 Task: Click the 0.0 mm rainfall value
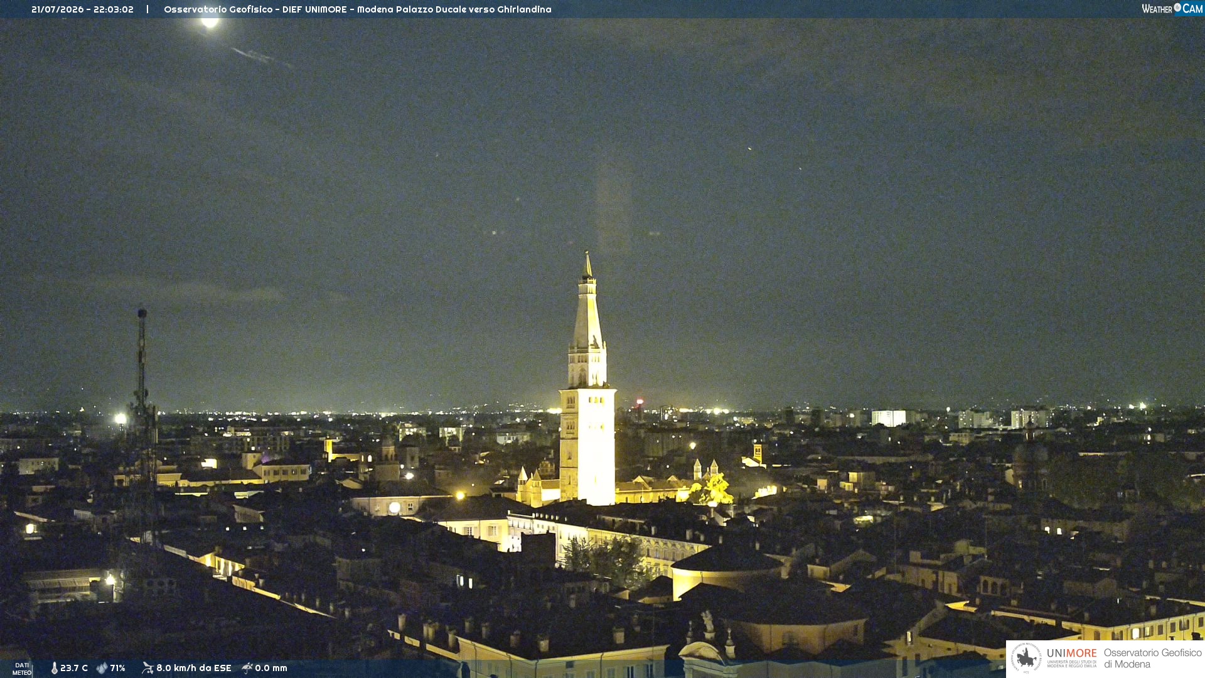(x=271, y=668)
